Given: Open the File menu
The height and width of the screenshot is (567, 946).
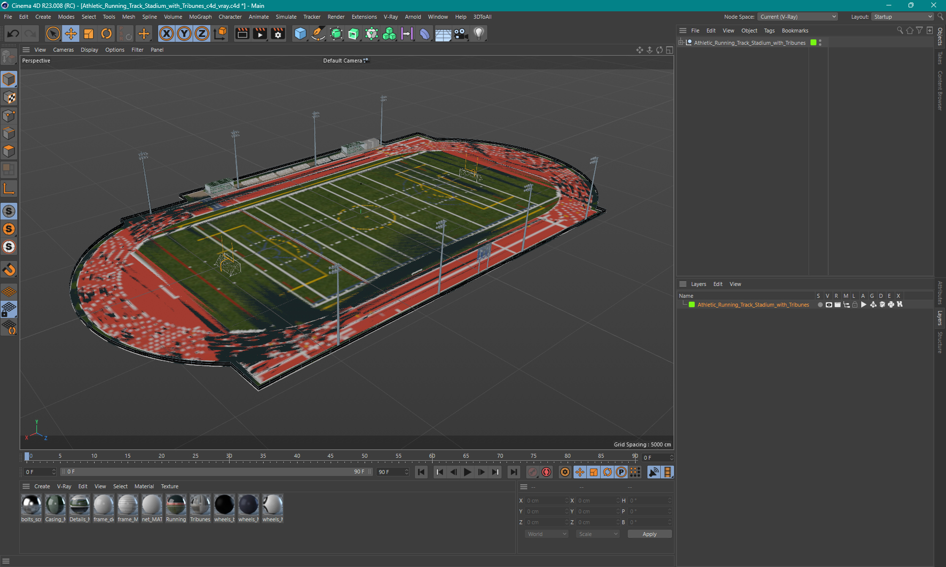Looking at the screenshot, I should coord(8,17).
